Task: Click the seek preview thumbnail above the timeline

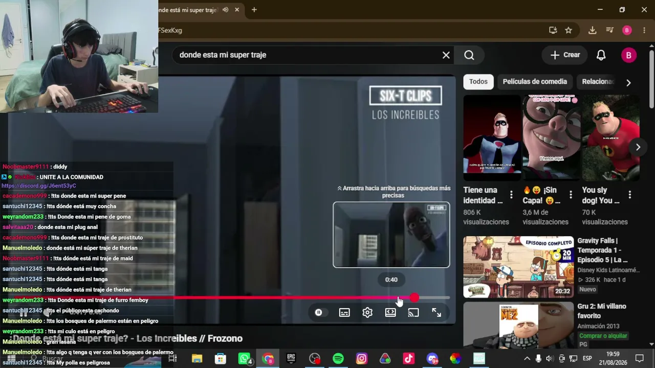Action: pos(391,235)
